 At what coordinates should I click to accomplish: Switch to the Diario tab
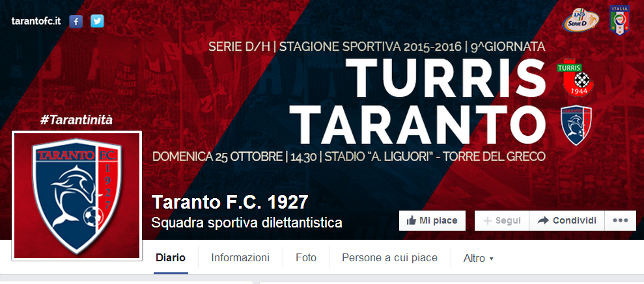point(171,258)
